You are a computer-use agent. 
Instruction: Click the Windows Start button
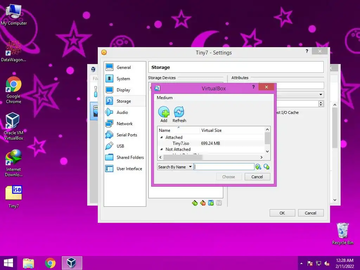coord(8,263)
